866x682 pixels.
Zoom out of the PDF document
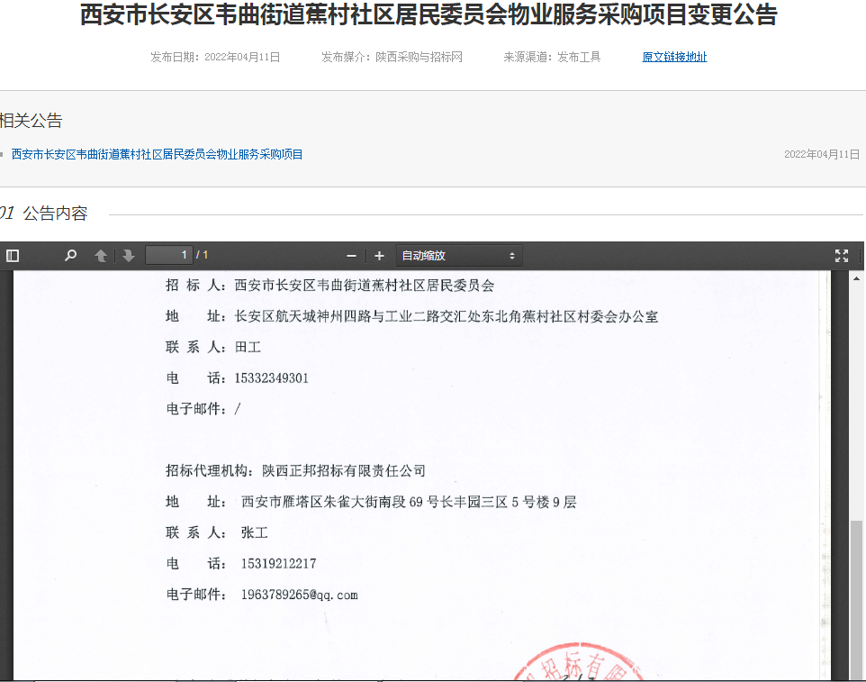point(351,256)
